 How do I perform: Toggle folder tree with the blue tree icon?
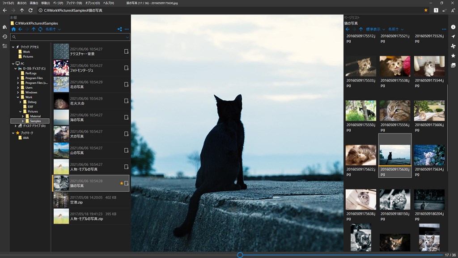pyautogui.click(x=119, y=29)
